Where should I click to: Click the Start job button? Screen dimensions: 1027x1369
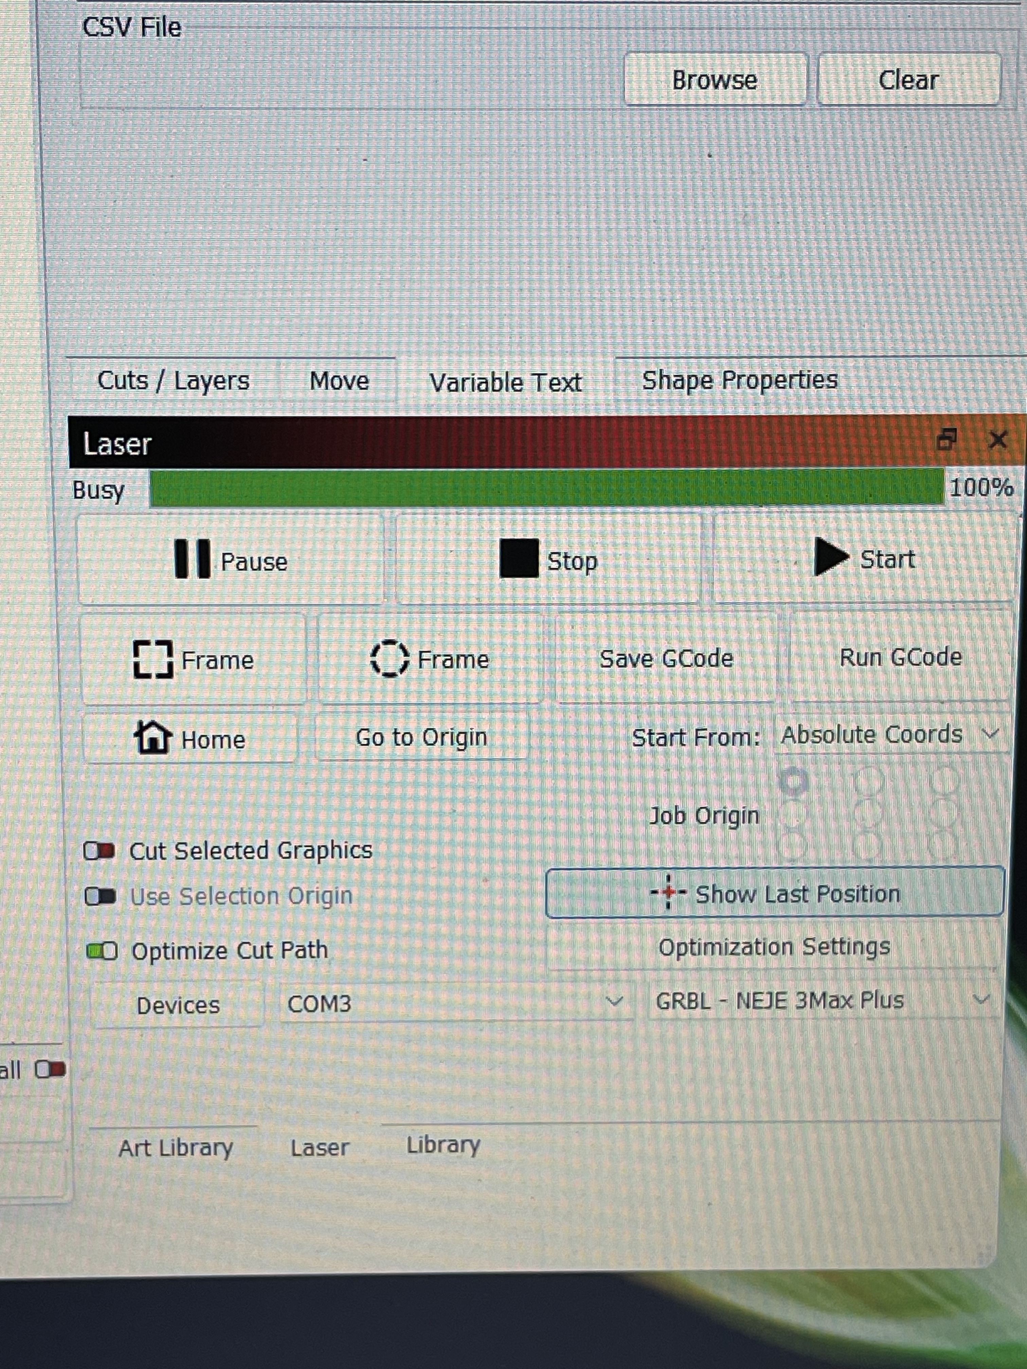click(864, 558)
